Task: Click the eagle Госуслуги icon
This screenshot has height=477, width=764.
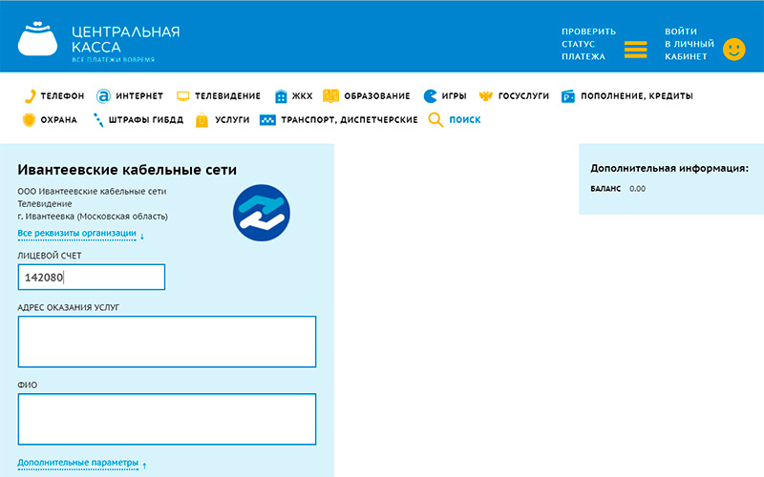Action: coord(486,96)
